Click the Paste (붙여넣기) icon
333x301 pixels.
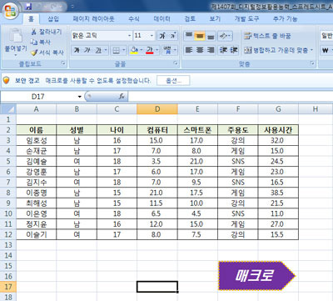click(x=16, y=36)
